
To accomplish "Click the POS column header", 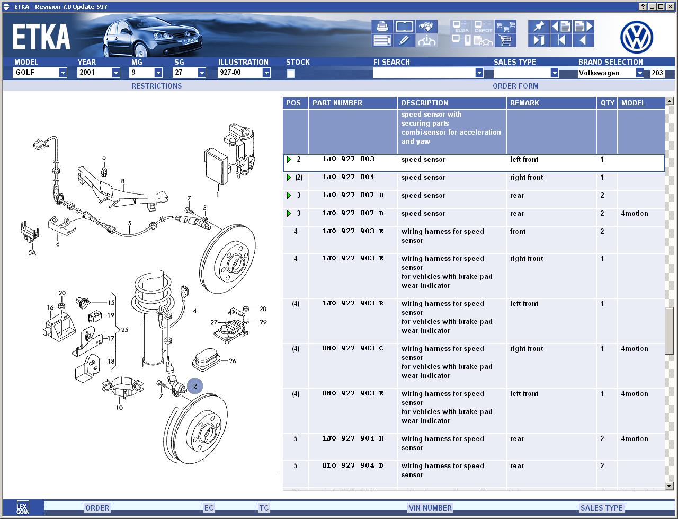I will 296,103.
